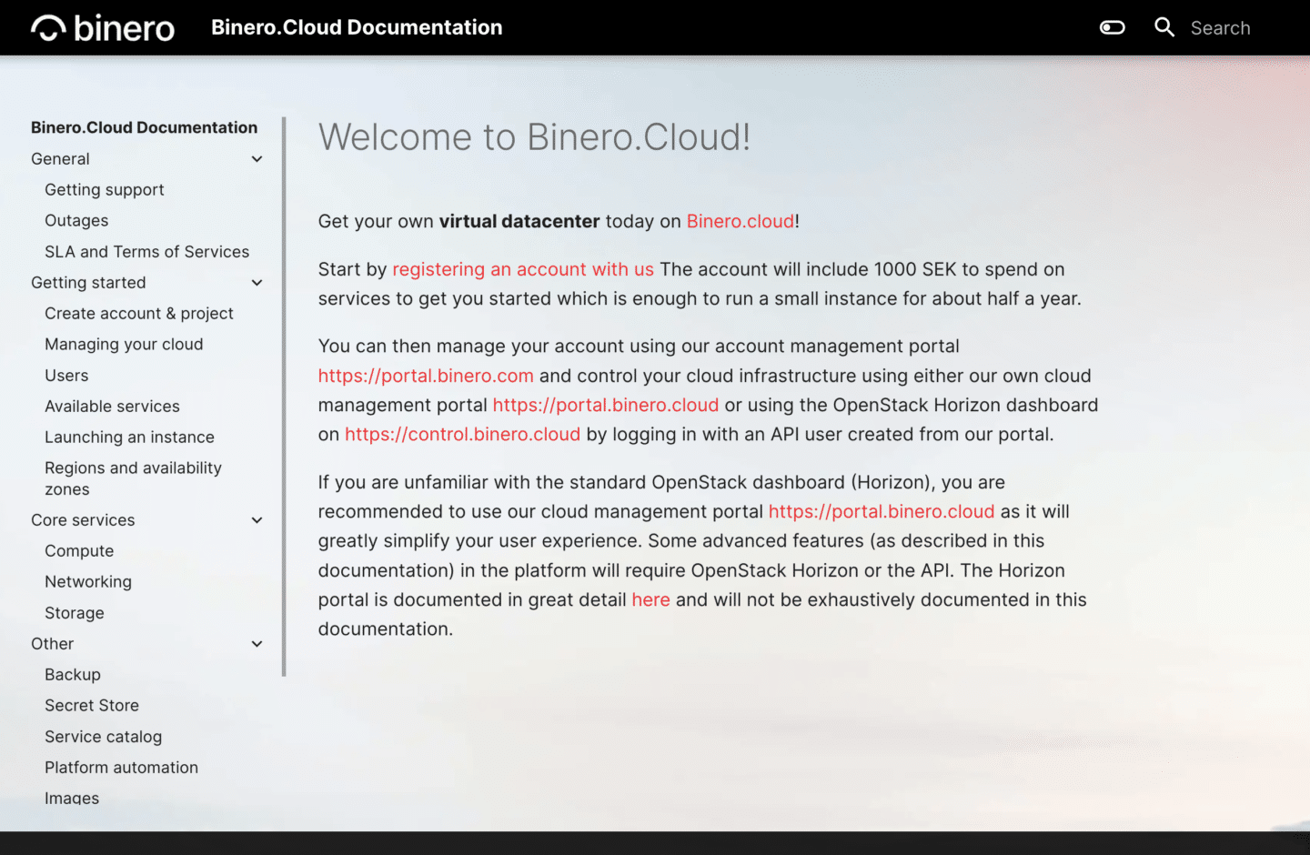Select Core services in the sidebar
This screenshot has width=1310, height=855.
coord(83,520)
